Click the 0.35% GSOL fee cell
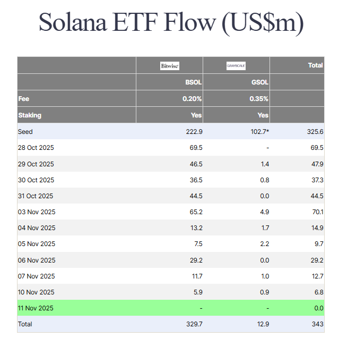The height and width of the screenshot is (346, 339). click(259, 99)
